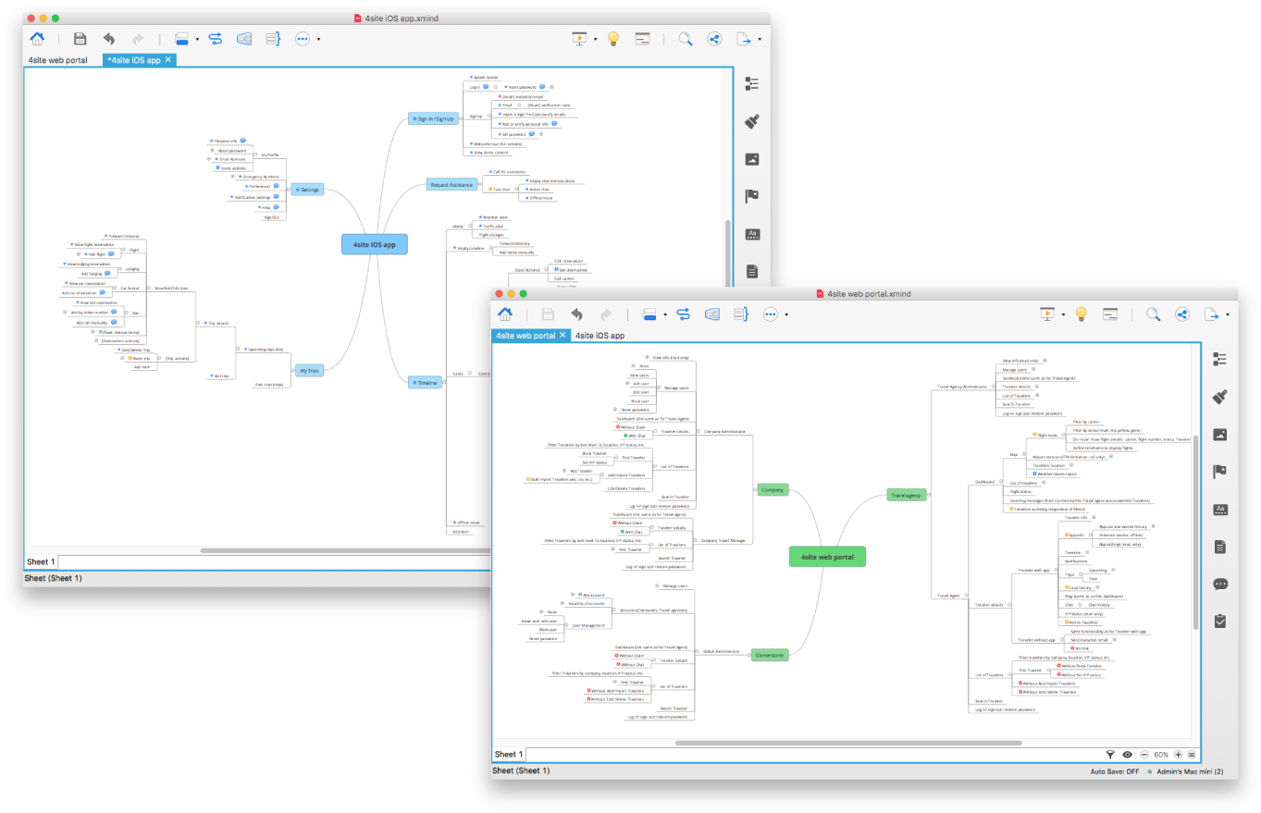Screen dimensions: 1261x813
Task: Select the My Trips topic node
Action: (x=308, y=370)
